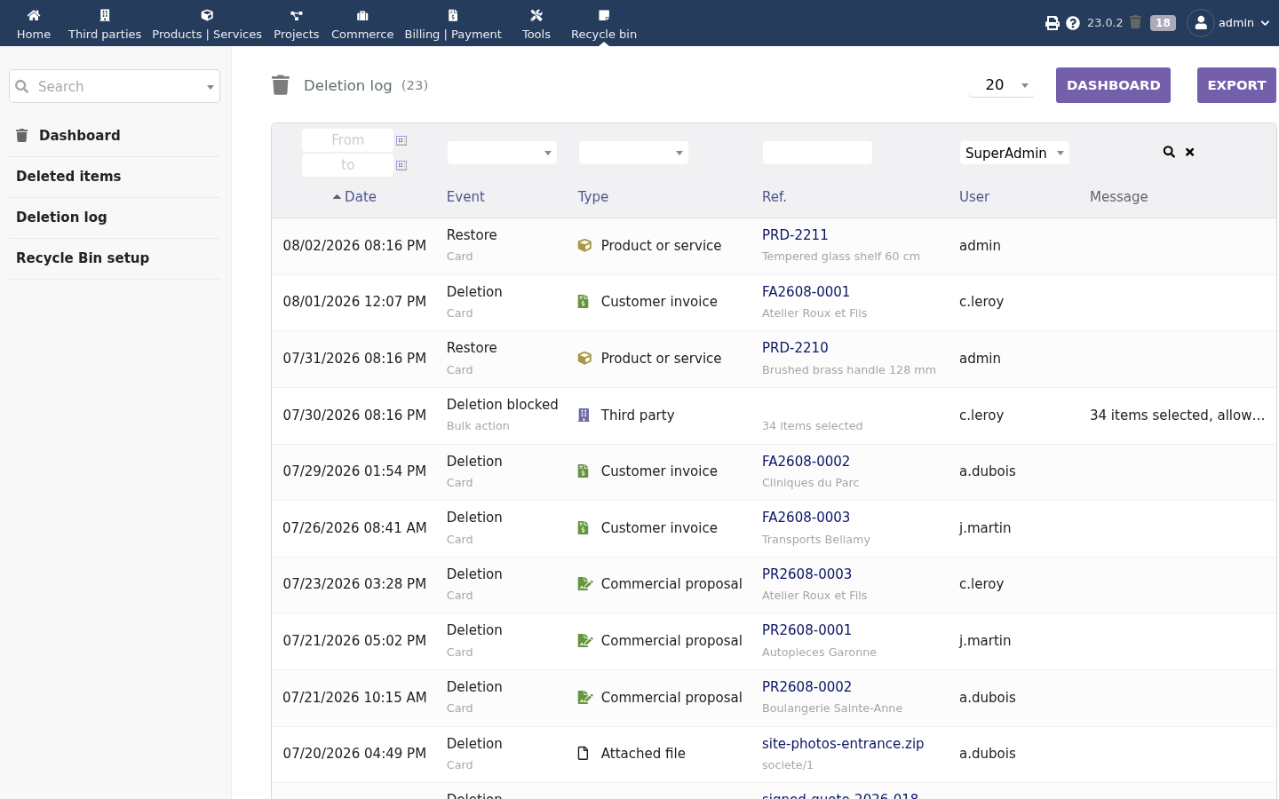Open the 'to' date calendar picker
Image resolution: width=1279 pixels, height=799 pixels.
[401, 165]
